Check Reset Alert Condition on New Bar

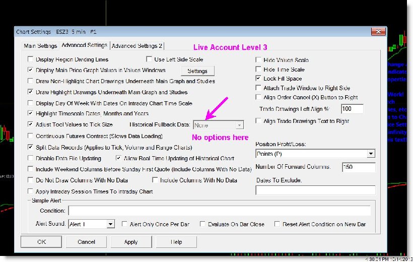coord(277,224)
